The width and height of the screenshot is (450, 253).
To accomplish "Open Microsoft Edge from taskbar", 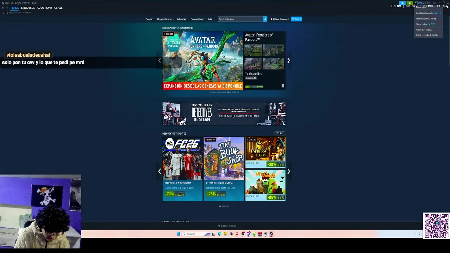I will [220, 234].
